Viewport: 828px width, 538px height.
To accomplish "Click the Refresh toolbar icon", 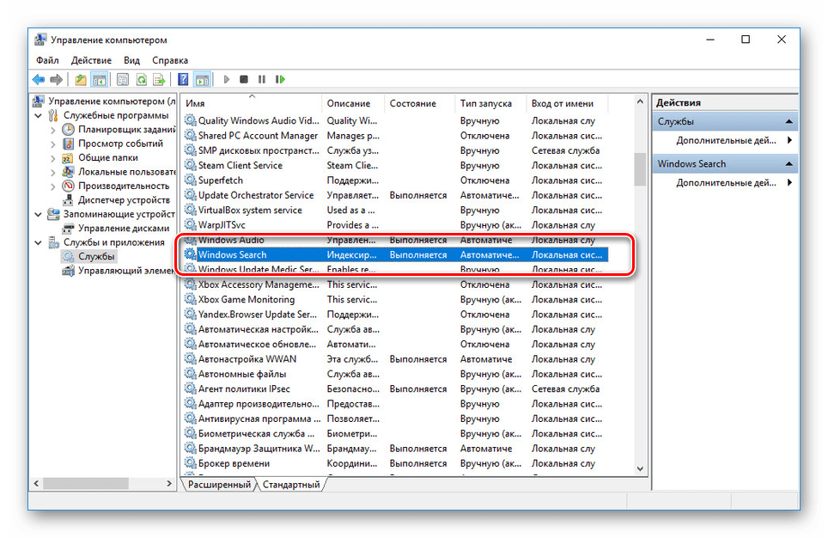I will pos(141,80).
